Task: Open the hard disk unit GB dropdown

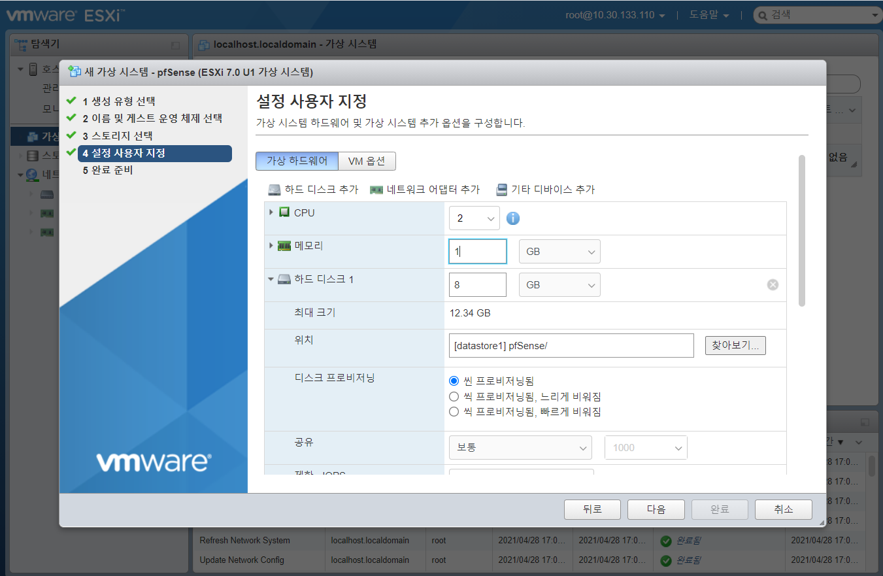Action: pos(559,285)
